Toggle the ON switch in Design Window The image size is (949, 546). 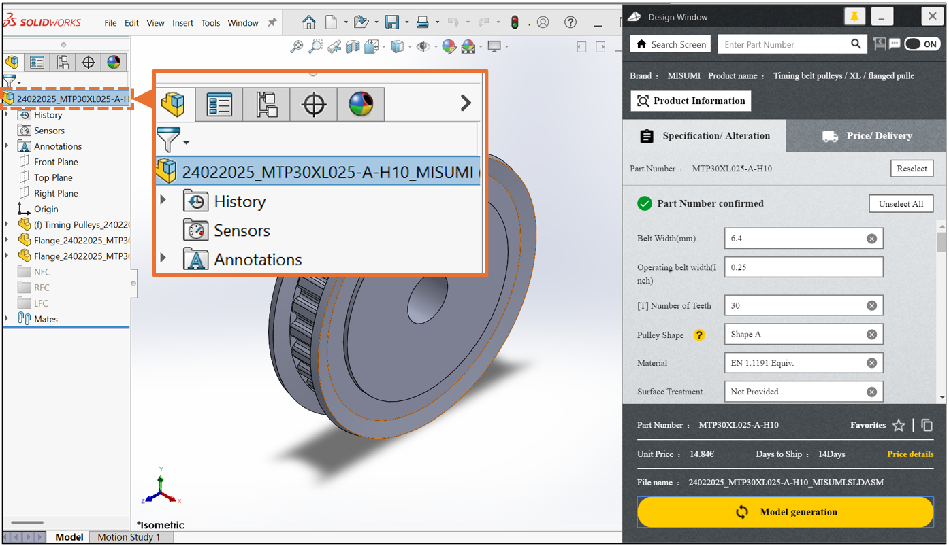[x=922, y=44]
